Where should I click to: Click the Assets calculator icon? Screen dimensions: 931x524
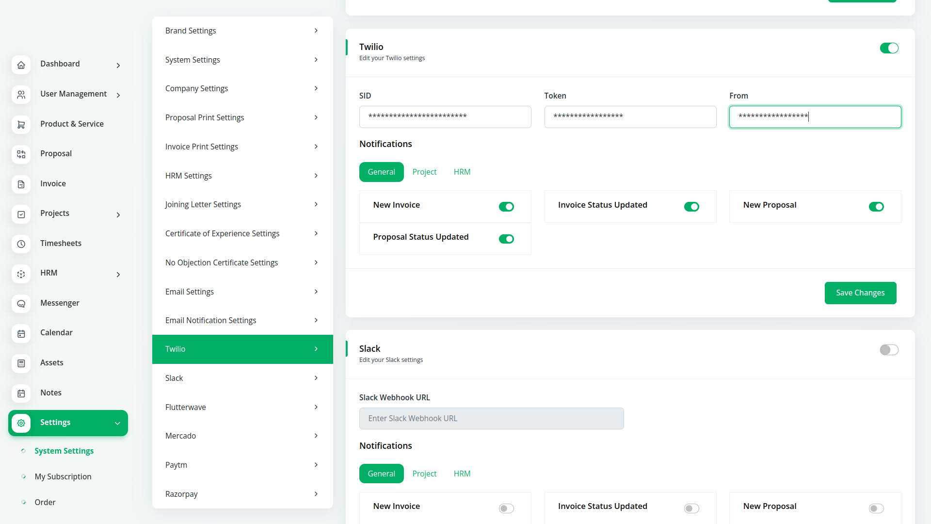(21, 363)
